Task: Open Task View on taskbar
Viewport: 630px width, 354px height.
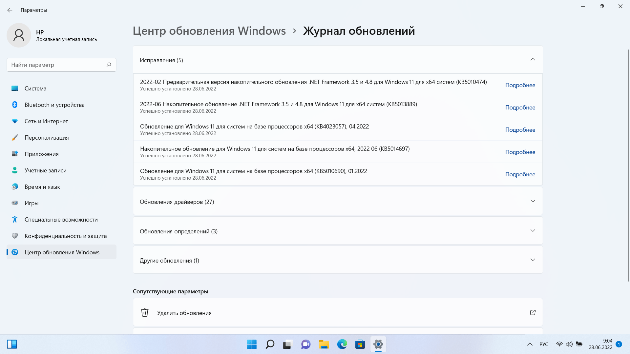Action: click(x=288, y=344)
